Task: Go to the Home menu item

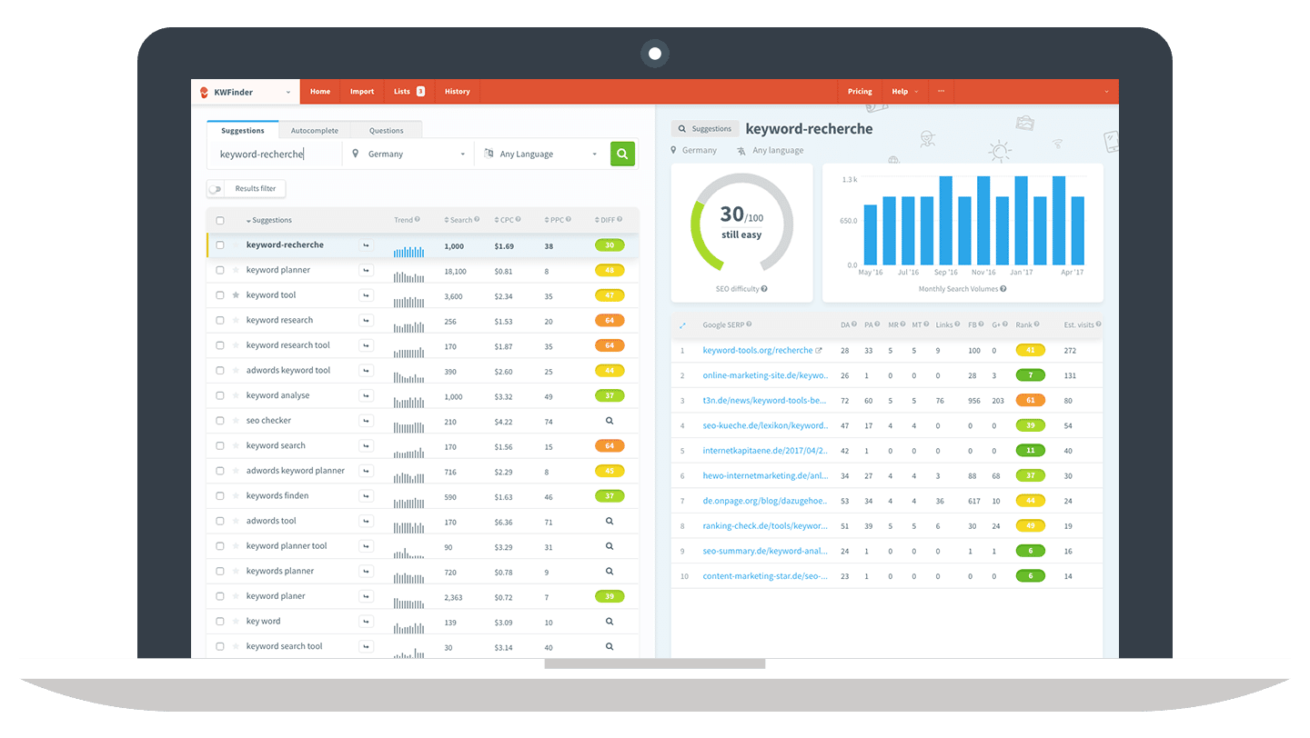Action: (320, 92)
